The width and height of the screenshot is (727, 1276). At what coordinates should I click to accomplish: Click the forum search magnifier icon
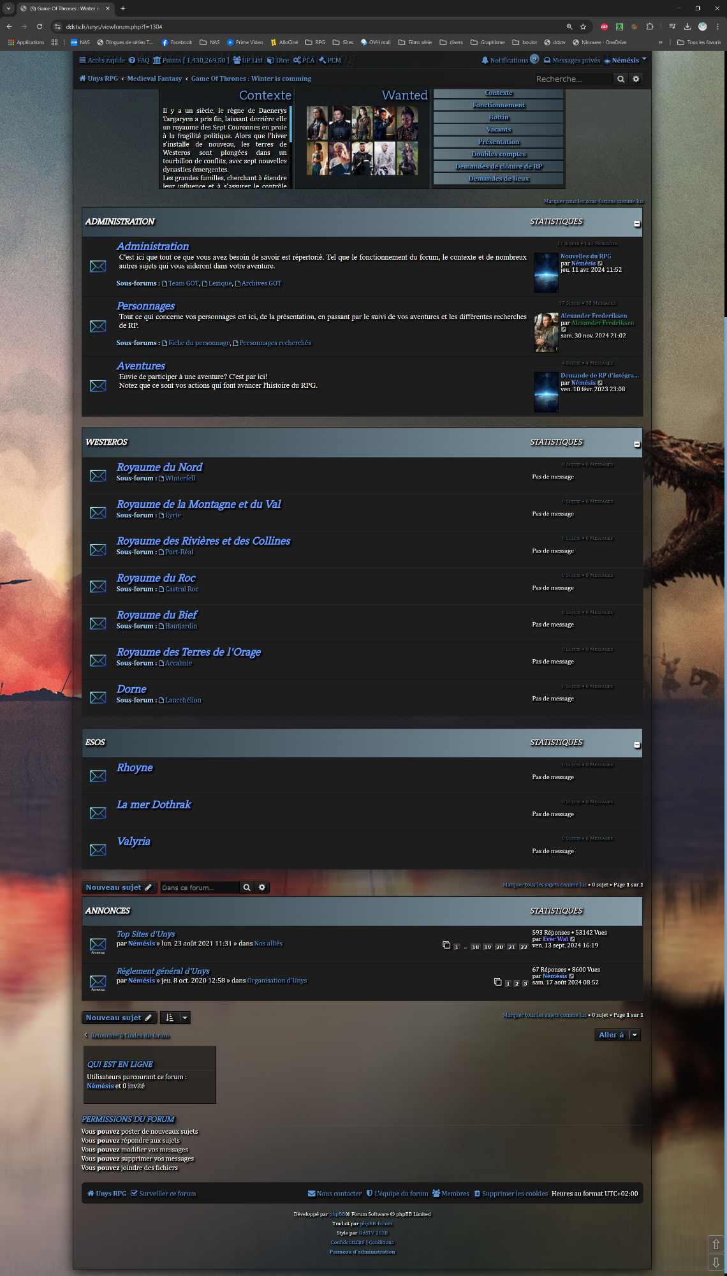[x=247, y=887]
